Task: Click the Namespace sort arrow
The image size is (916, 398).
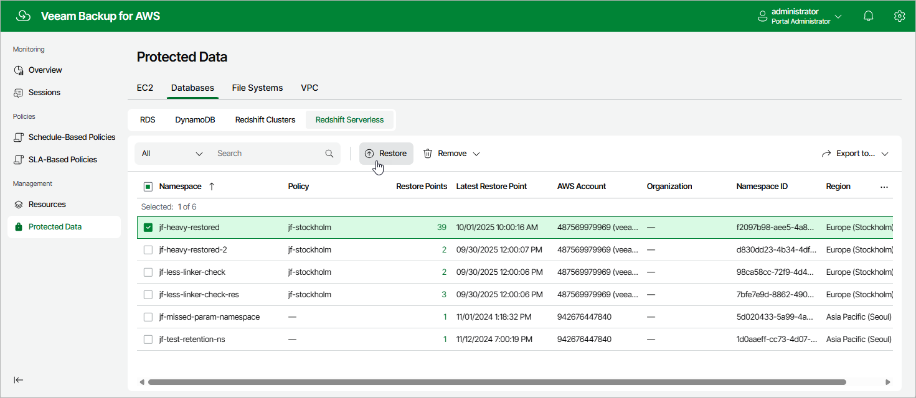Action: click(x=211, y=187)
